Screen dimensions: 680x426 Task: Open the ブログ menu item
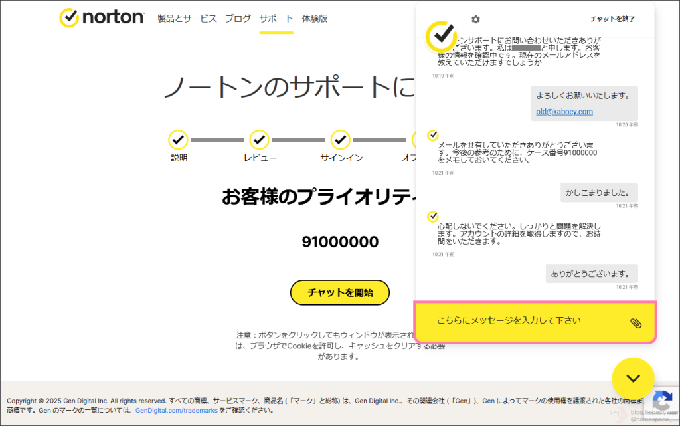coord(238,19)
